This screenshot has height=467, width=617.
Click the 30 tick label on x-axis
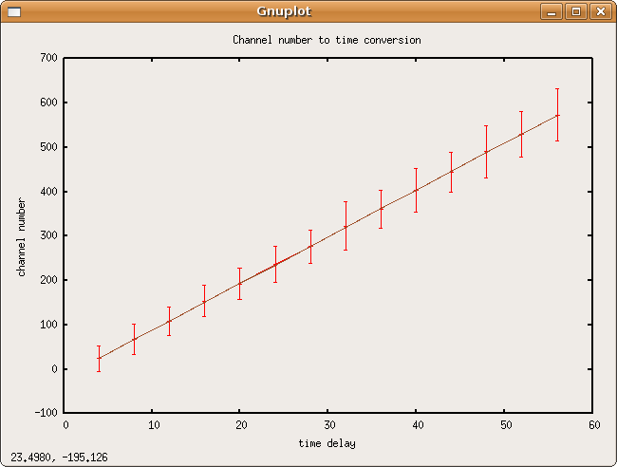327,425
